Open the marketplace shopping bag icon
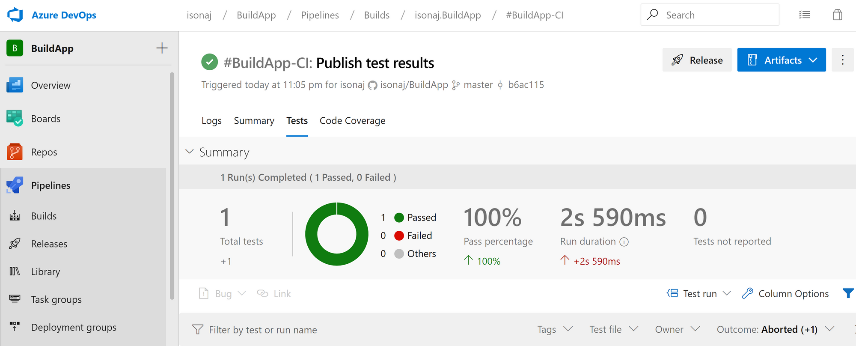 pyautogui.click(x=838, y=15)
